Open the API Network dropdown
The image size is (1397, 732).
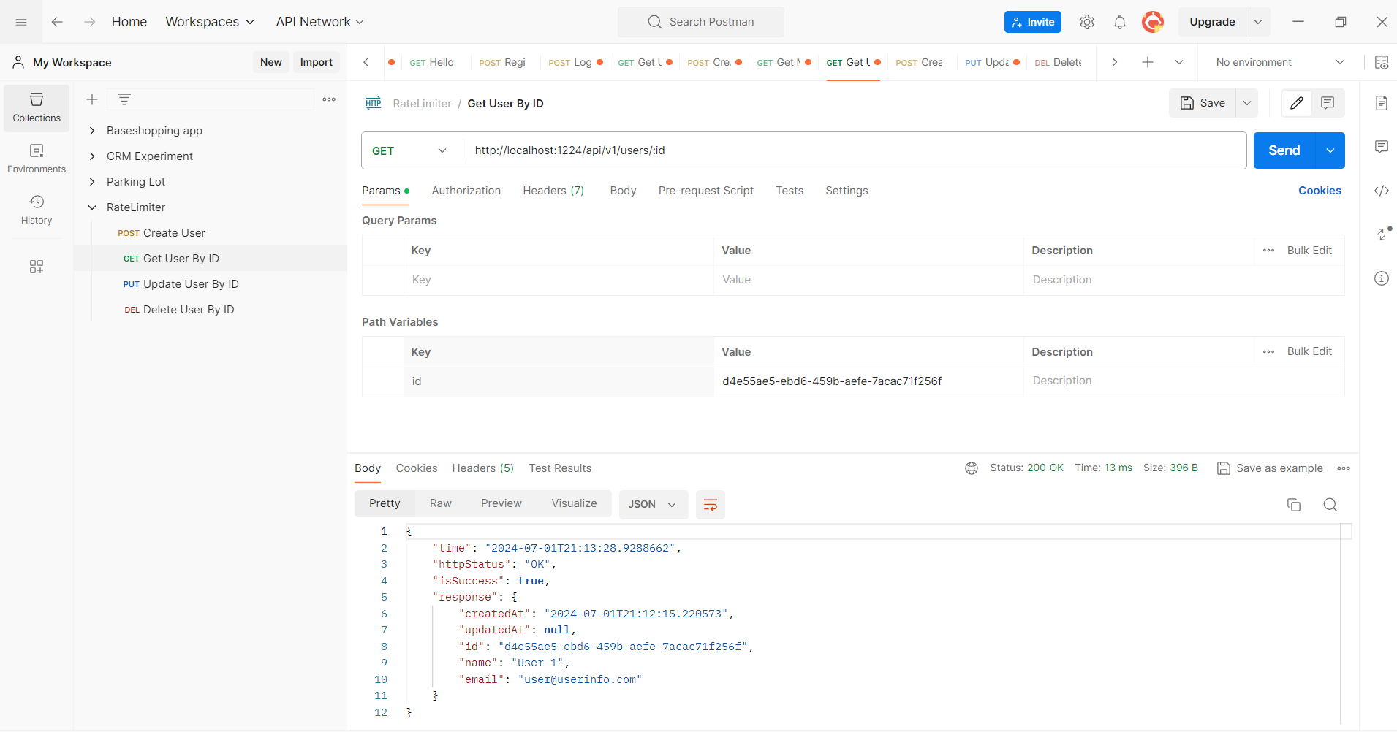319,22
